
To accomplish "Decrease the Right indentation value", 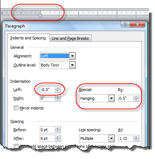I will 57,100.
